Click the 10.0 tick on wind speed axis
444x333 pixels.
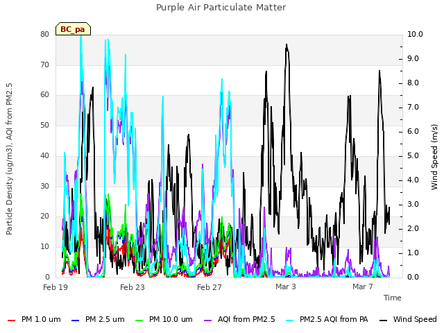pos(415,34)
